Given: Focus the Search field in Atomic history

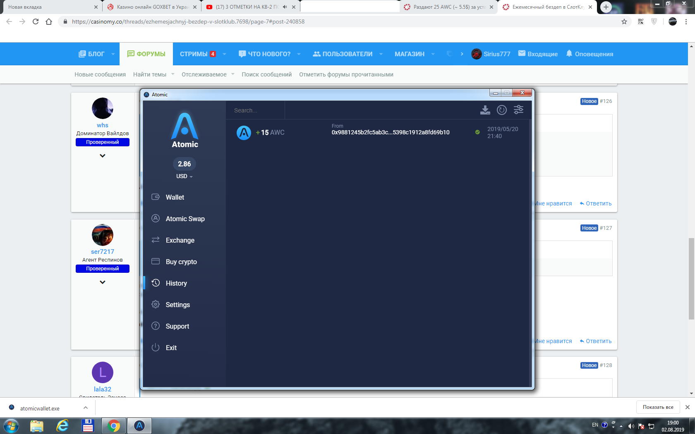Looking at the screenshot, I should (255, 110).
